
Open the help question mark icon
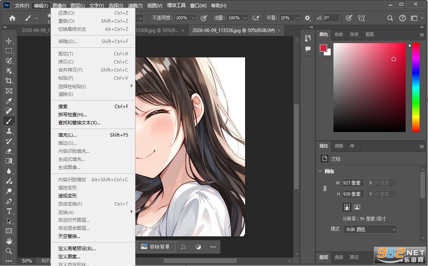pyautogui.click(x=403, y=18)
